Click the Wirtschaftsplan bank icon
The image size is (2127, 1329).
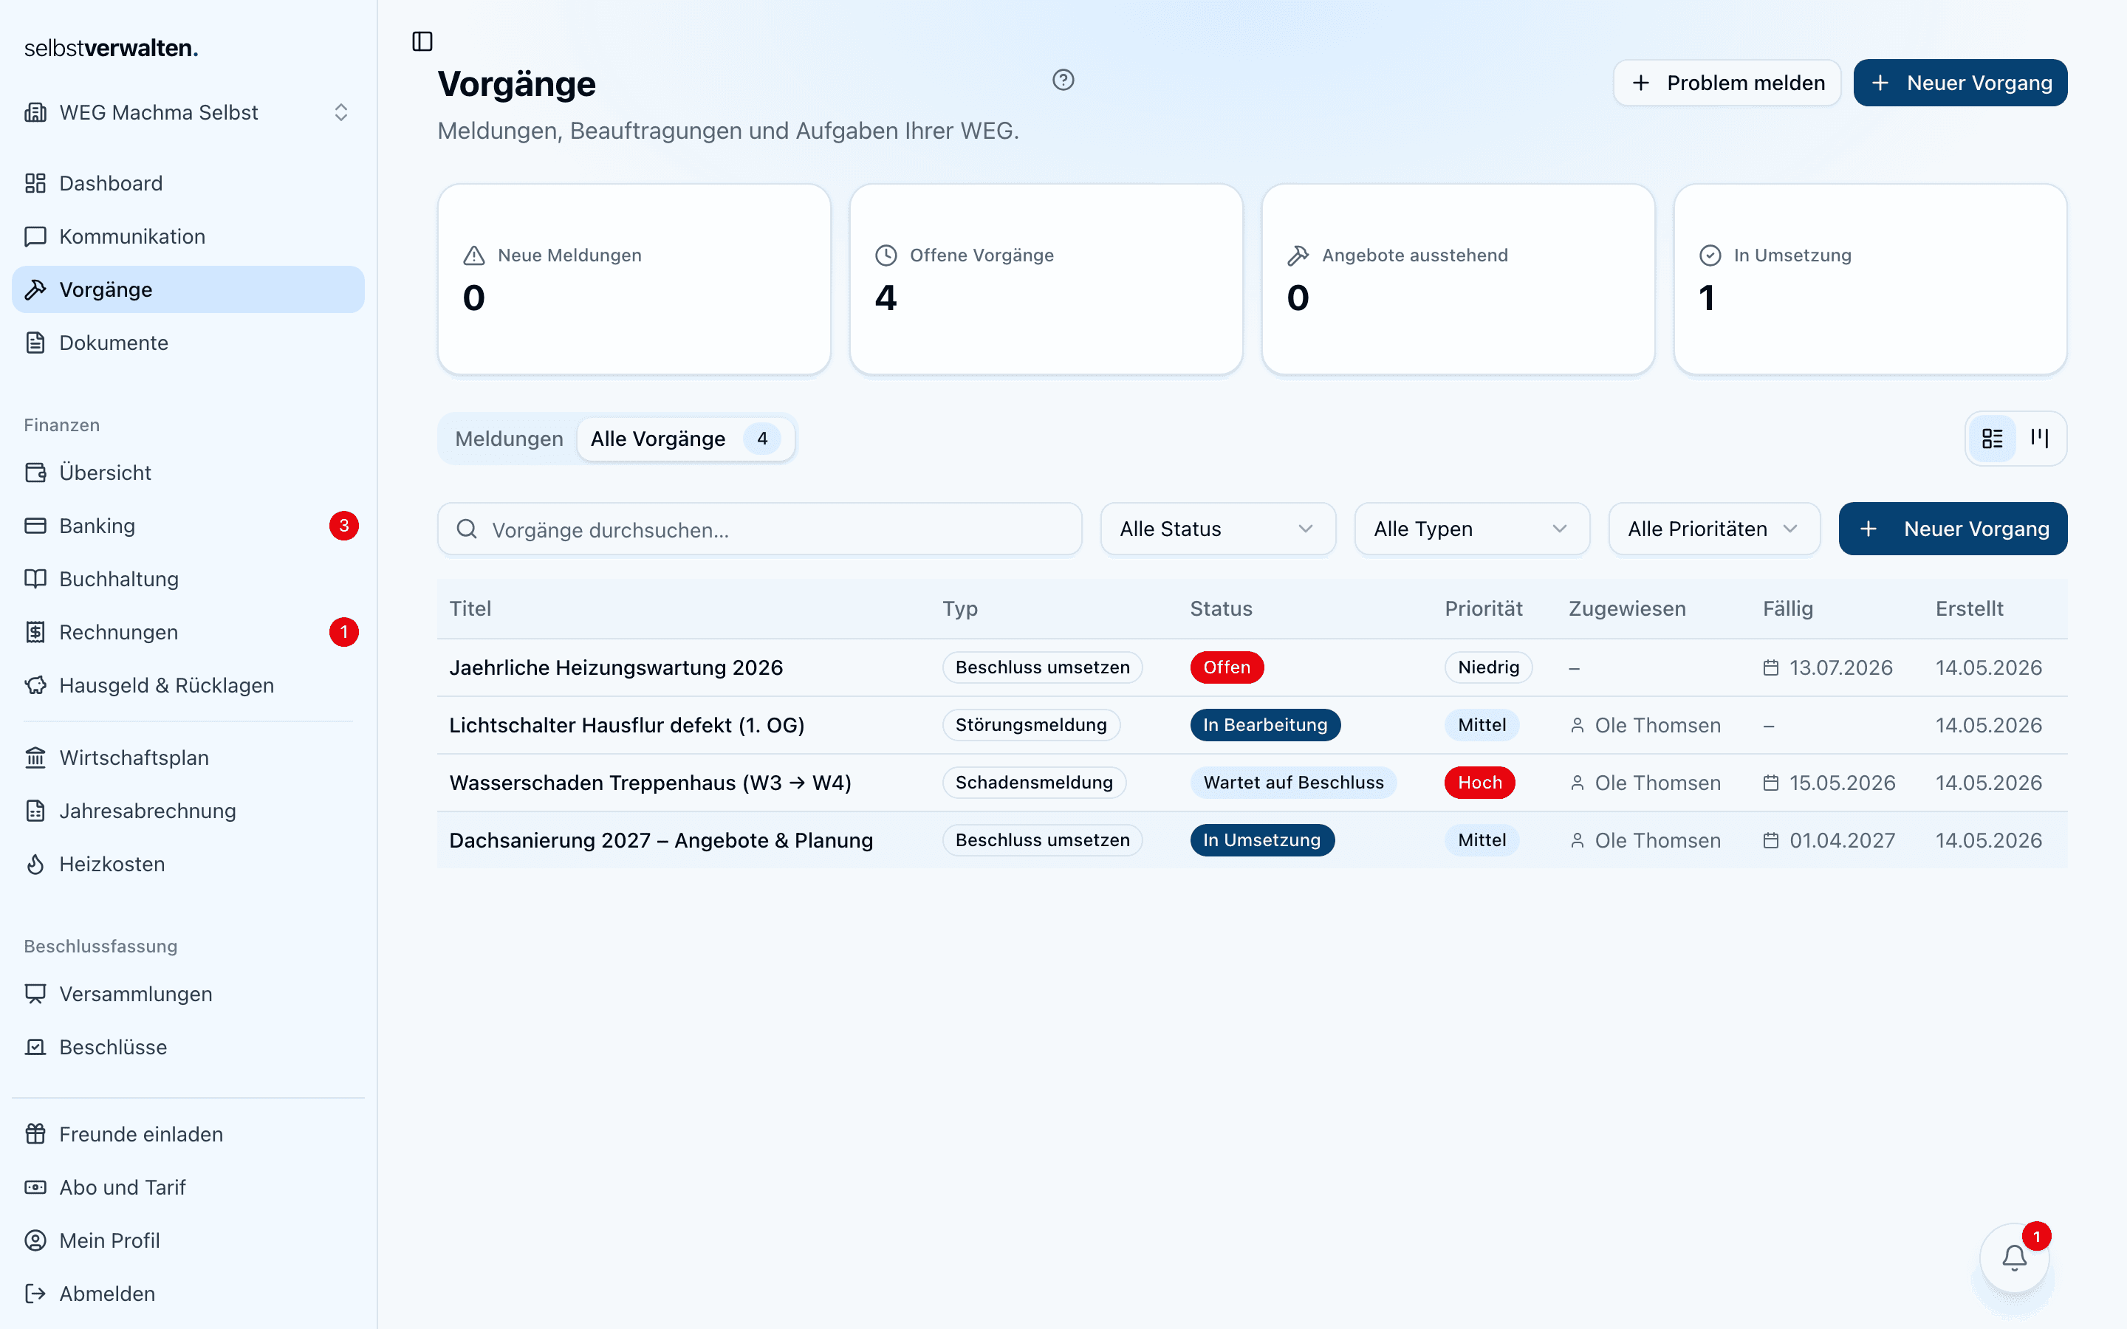(x=35, y=758)
